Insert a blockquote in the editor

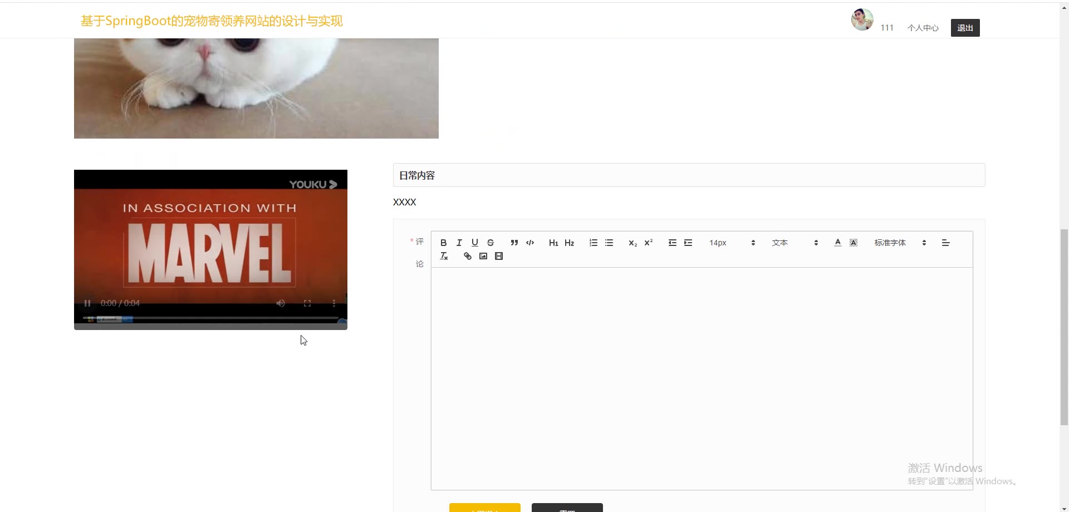pyautogui.click(x=514, y=243)
